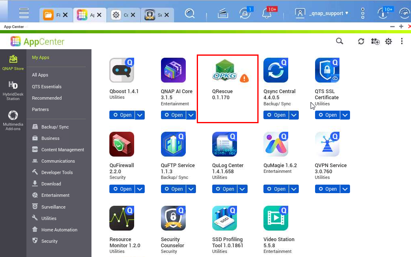This screenshot has height=257, width=411.
Task: Choose QTS Essentials category
Action: click(x=47, y=87)
